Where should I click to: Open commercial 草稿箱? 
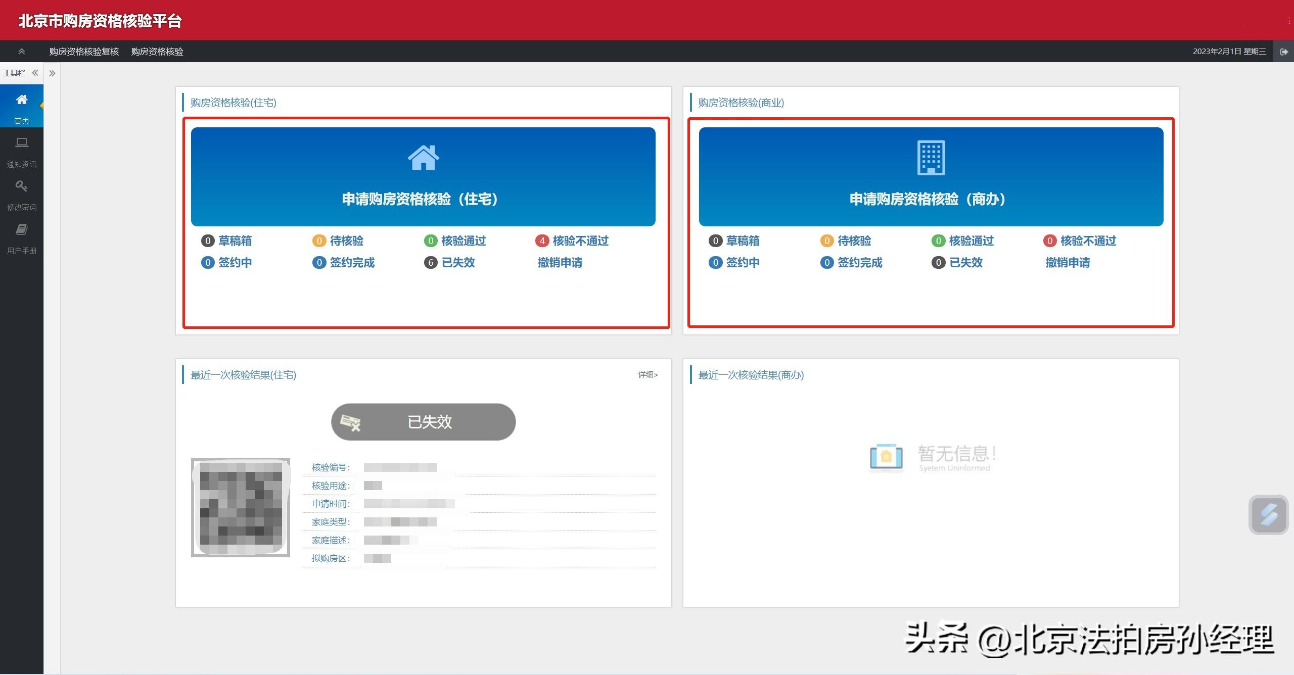coord(734,241)
